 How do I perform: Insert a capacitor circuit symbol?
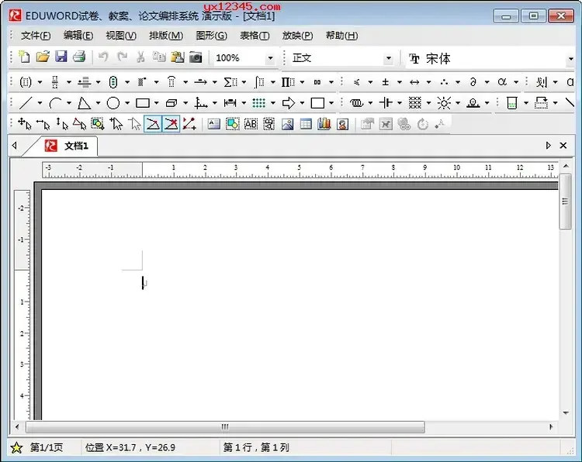pyautogui.click(x=386, y=103)
